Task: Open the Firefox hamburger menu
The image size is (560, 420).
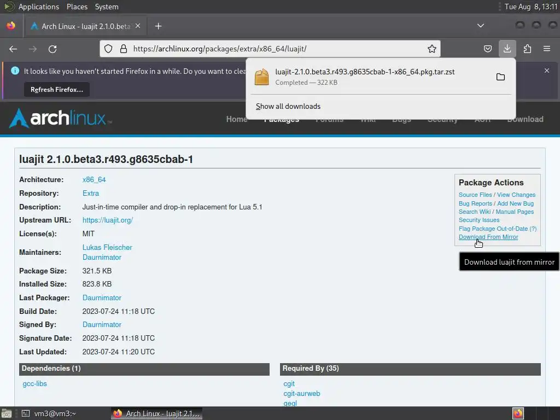Action: (x=547, y=49)
